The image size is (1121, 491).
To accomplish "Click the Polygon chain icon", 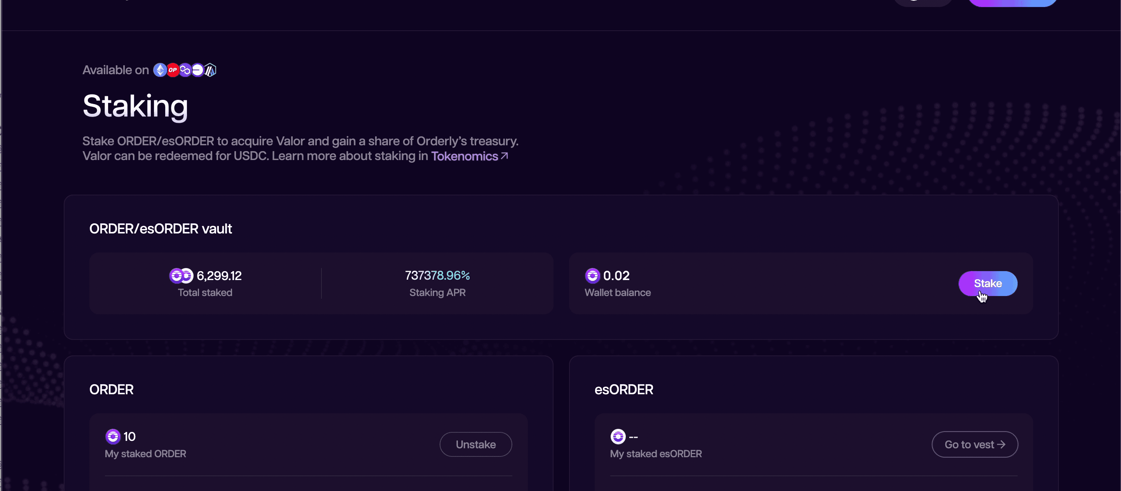I will point(185,70).
